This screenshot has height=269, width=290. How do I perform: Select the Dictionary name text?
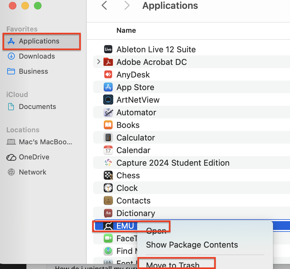pyautogui.click(x=136, y=214)
